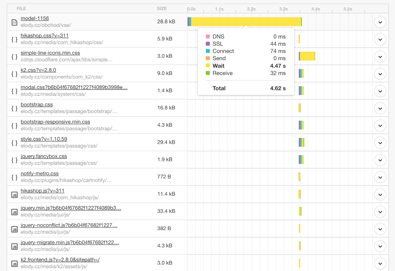Sort by the FILE column header
Screen dimensions: 395x271
coord(21,9)
